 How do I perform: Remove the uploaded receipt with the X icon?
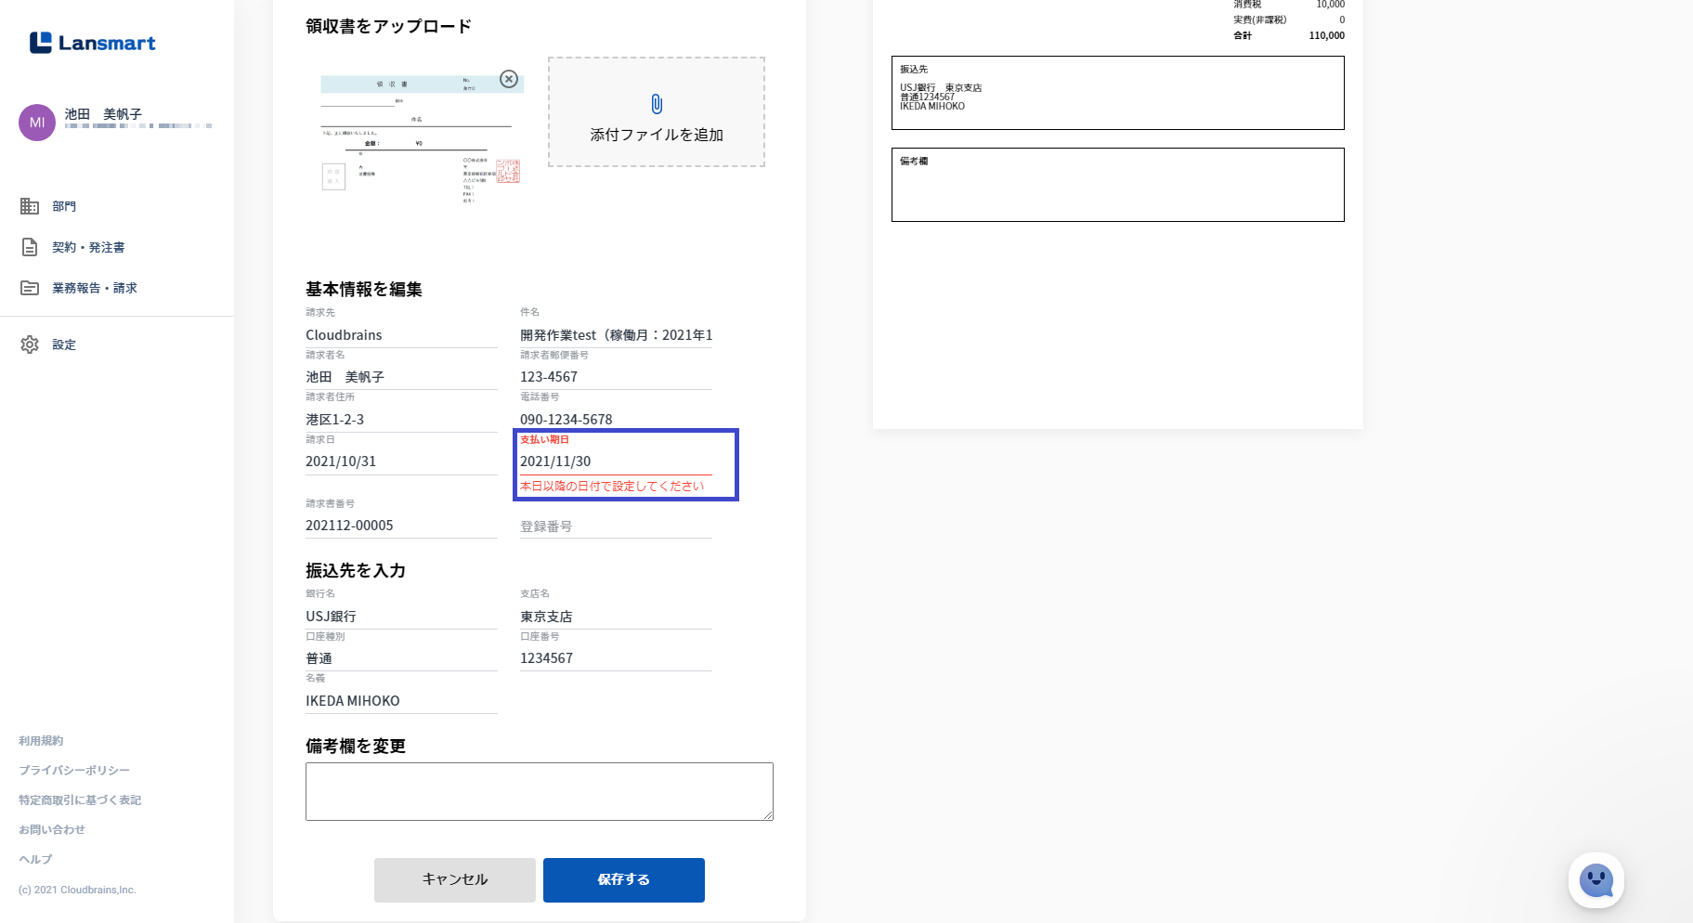[509, 79]
